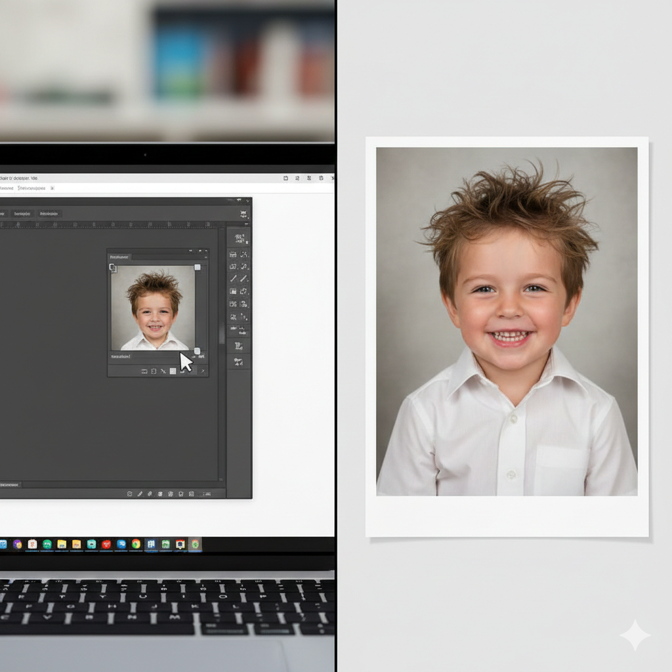
Task: Click the square handle at preview's bottom-right corner
Action: (197, 350)
